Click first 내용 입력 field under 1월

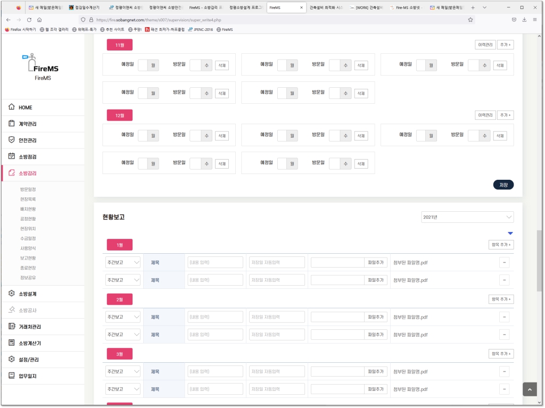click(x=215, y=262)
